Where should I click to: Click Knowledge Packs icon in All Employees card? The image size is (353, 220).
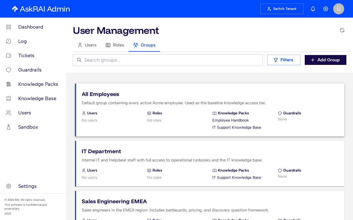[x=215, y=113]
